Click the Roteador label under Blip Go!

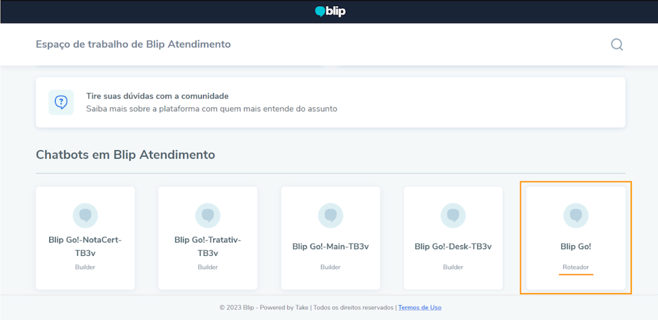coord(576,267)
